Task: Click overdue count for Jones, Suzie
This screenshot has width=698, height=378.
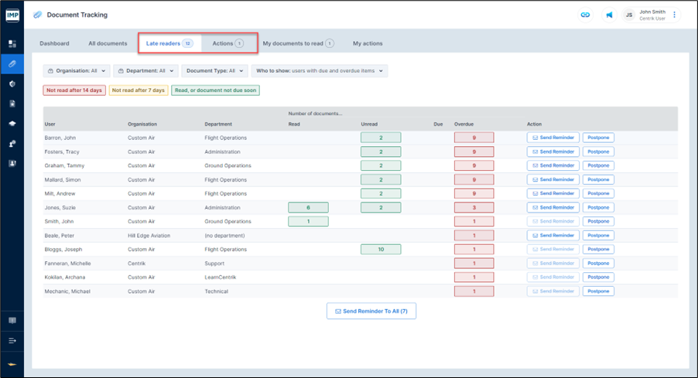Action: coord(474,207)
